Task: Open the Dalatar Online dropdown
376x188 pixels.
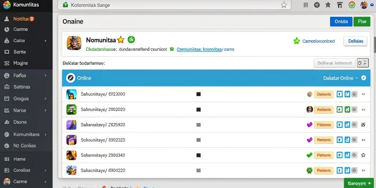Action: point(340,78)
